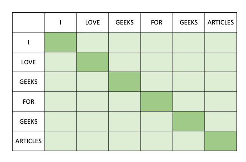Click cell at row FOR, column LOVE
The image size is (246, 162).
point(93,101)
